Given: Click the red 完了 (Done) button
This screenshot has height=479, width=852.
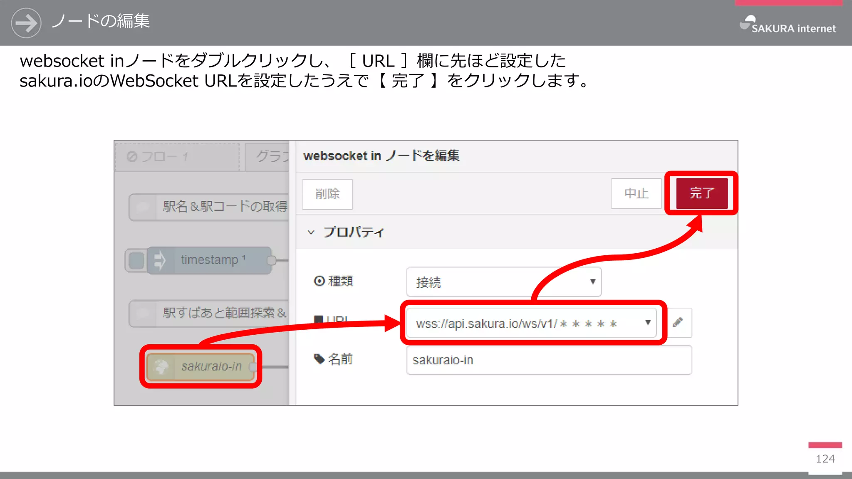Looking at the screenshot, I should pos(702,193).
